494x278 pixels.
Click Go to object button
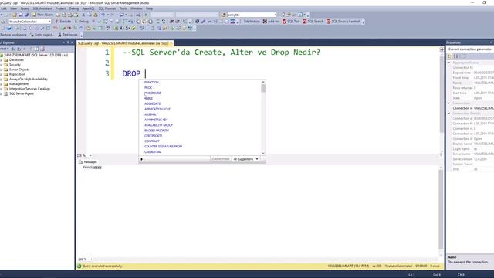pyautogui.click(x=42, y=35)
